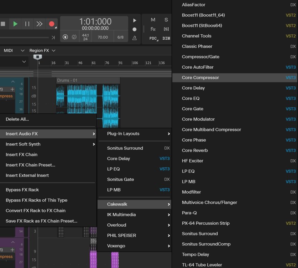Click the plus icon on the blue Drums track
This screenshot has height=268, width=298.
pos(13,89)
